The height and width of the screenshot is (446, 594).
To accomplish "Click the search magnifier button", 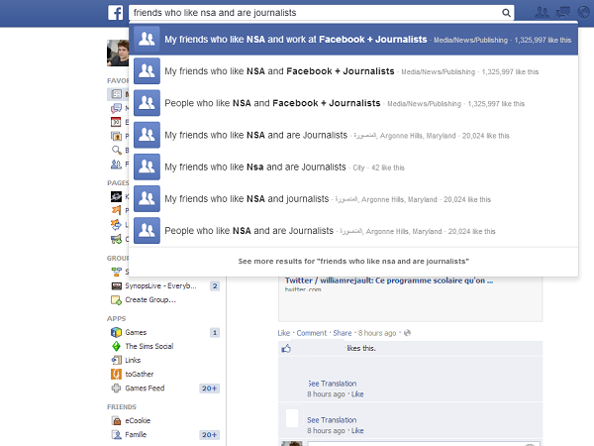I will coord(506,13).
